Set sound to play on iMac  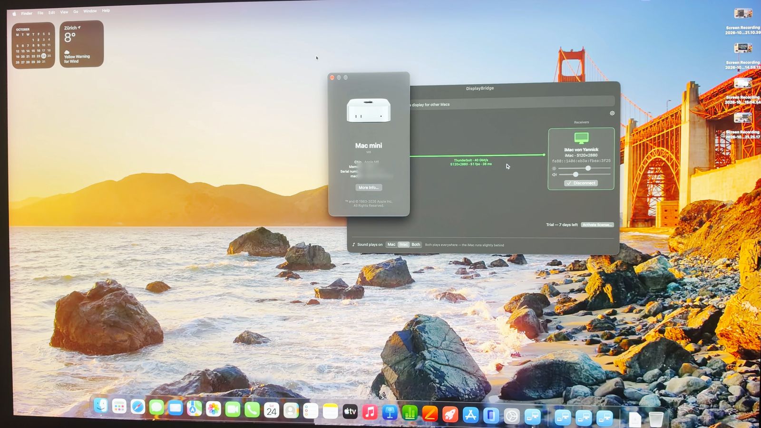click(x=403, y=244)
